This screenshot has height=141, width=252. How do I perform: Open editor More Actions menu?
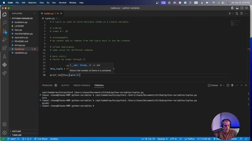pos(246,14)
